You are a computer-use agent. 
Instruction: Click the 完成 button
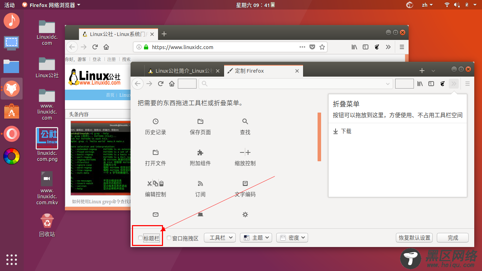pyautogui.click(x=453, y=237)
